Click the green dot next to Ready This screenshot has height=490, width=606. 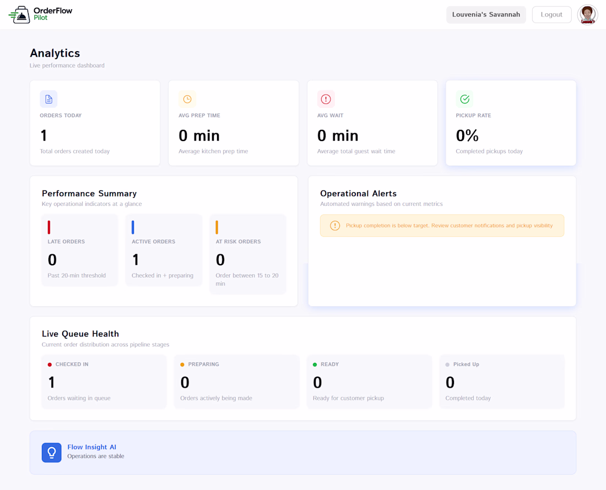315,364
